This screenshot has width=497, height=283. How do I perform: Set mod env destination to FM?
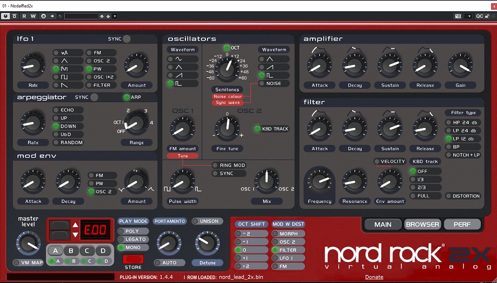pyautogui.click(x=102, y=175)
